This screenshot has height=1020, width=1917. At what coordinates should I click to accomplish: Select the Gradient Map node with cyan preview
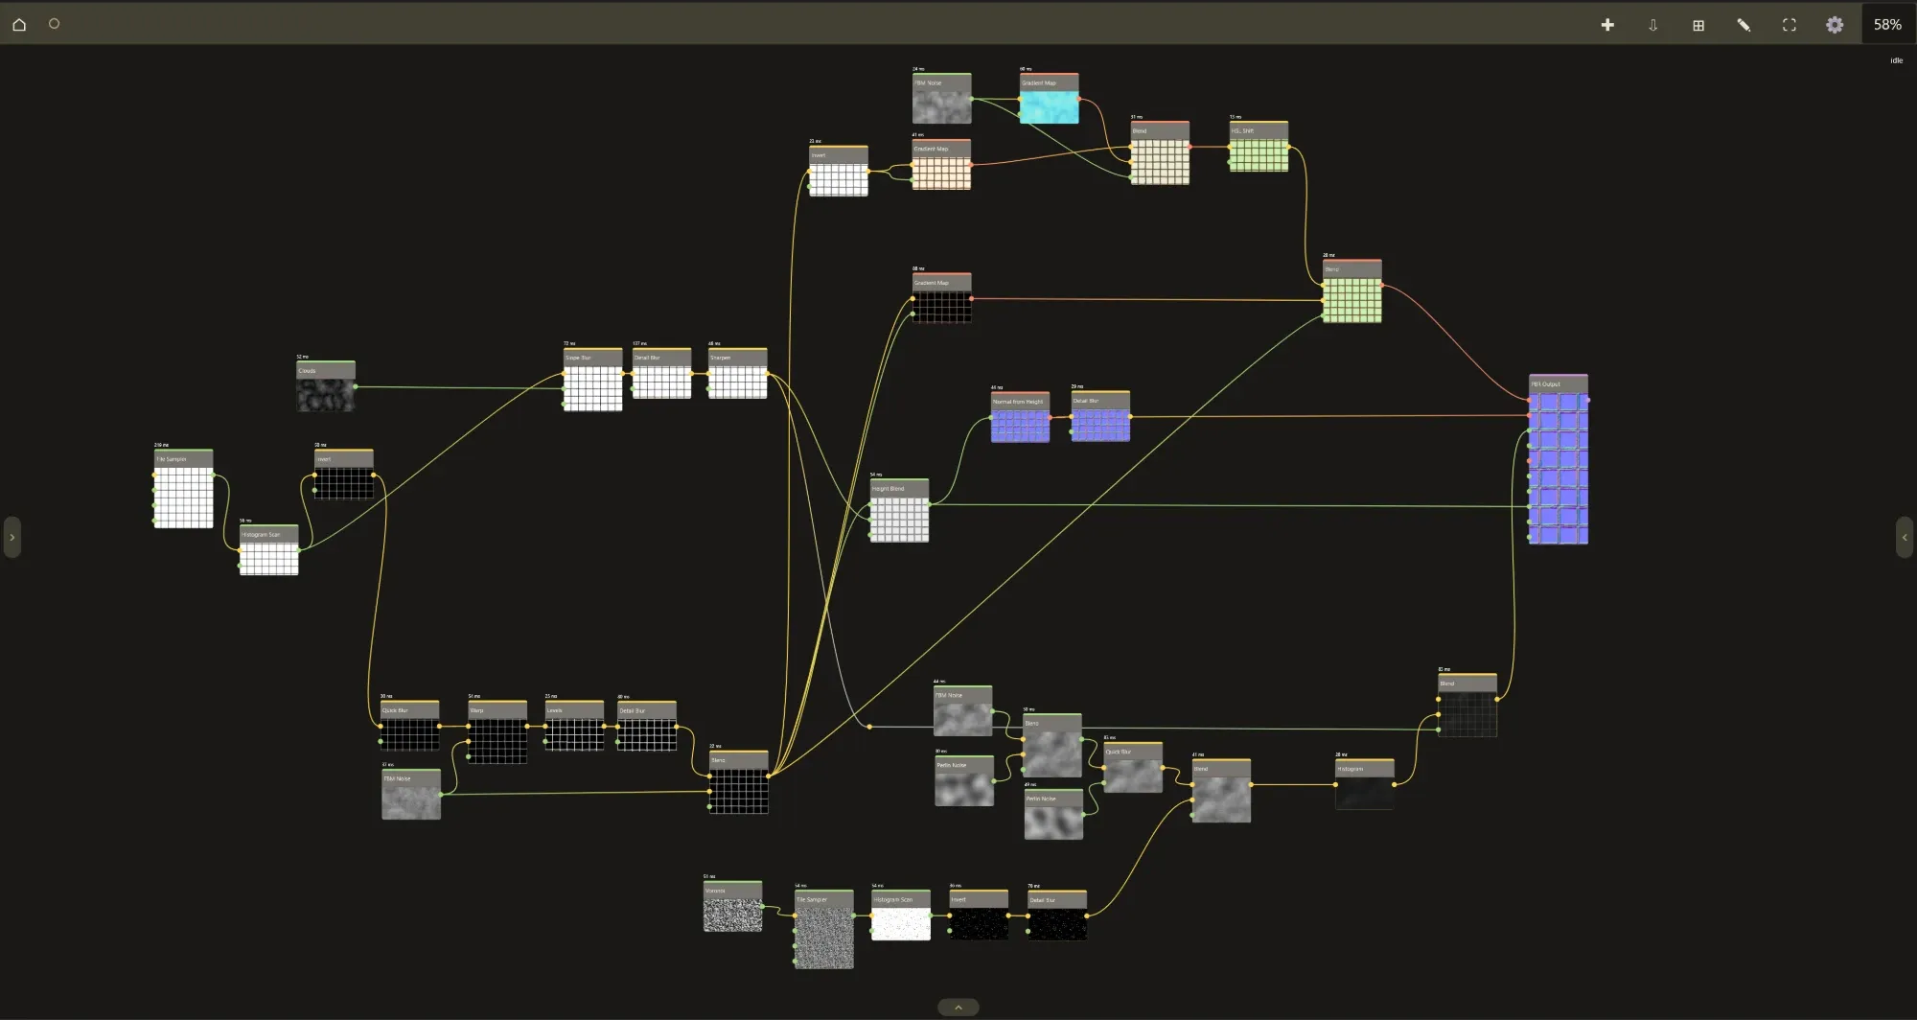click(1049, 99)
